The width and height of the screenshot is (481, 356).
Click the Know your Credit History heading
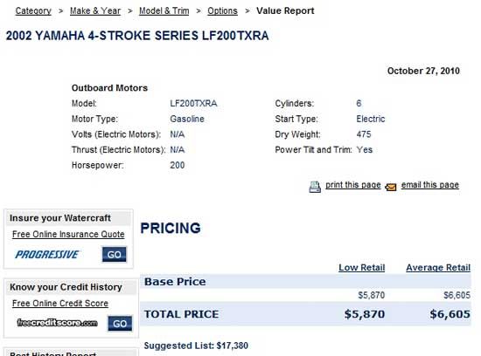click(x=66, y=287)
